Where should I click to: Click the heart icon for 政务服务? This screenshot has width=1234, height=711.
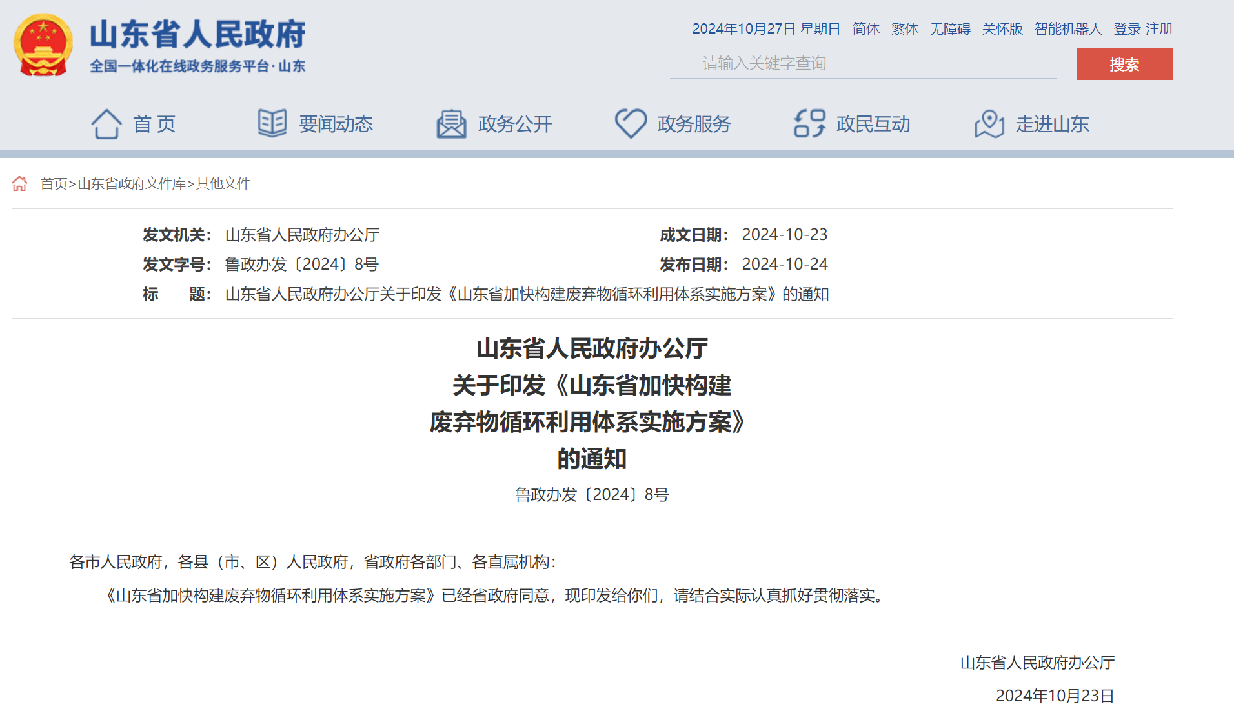631,123
